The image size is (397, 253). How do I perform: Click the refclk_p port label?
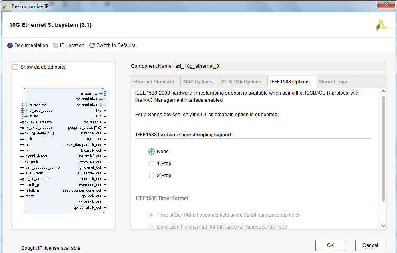pyautogui.click(x=32, y=185)
